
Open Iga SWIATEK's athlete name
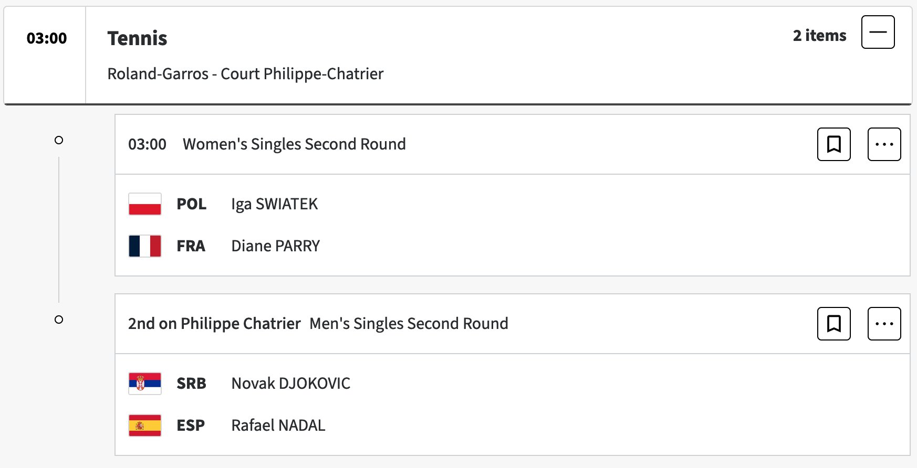pyautogui.click(x=274, y=204)
